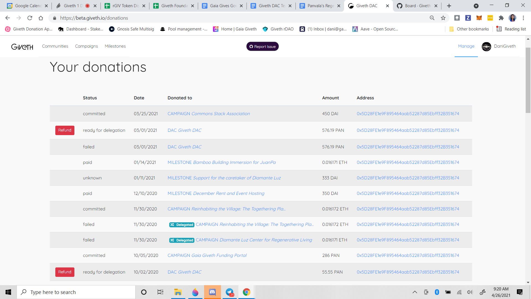Open the Giveth DAC link dated 10/02/2020

(184, 272)
